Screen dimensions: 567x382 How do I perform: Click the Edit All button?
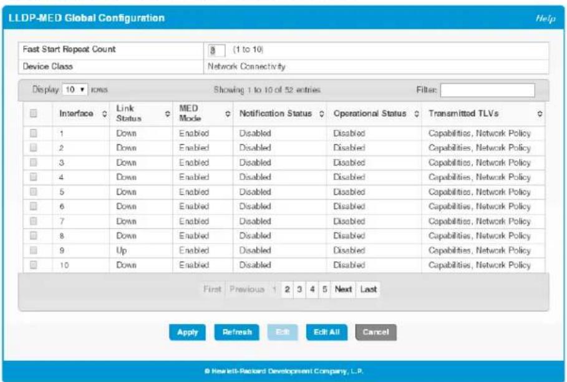tap(326, 332)
